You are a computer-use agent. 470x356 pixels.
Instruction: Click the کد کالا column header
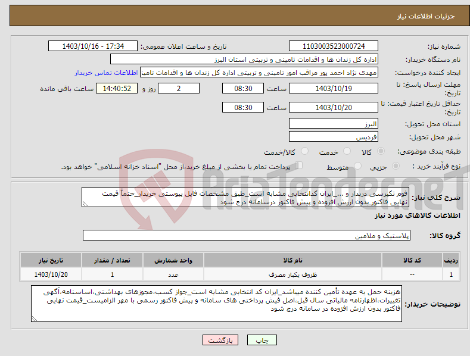[x=412, y=260]
